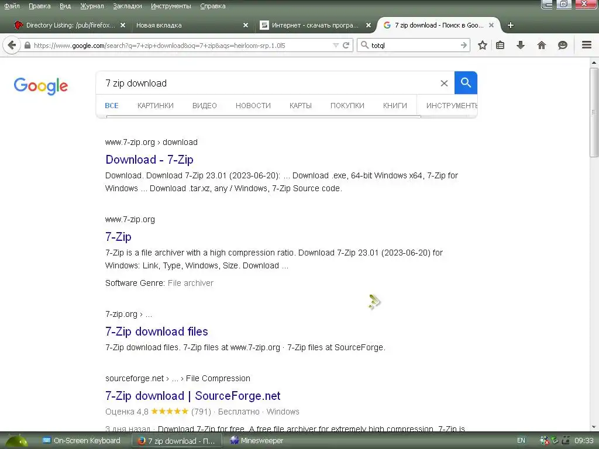Open the Download - 7-Zip result link

coord(149,160)
